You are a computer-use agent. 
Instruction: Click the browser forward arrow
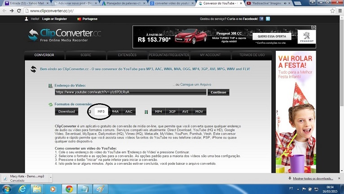pyautogui.click(x=12, y=10)
